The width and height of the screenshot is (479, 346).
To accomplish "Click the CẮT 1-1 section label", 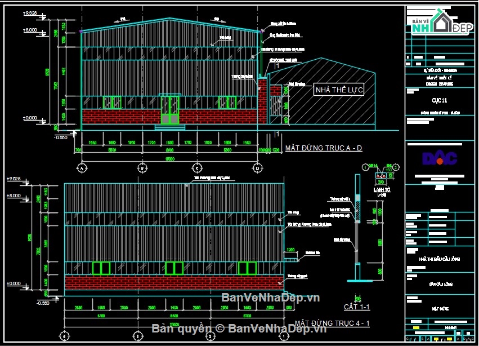I will point(357,306).
